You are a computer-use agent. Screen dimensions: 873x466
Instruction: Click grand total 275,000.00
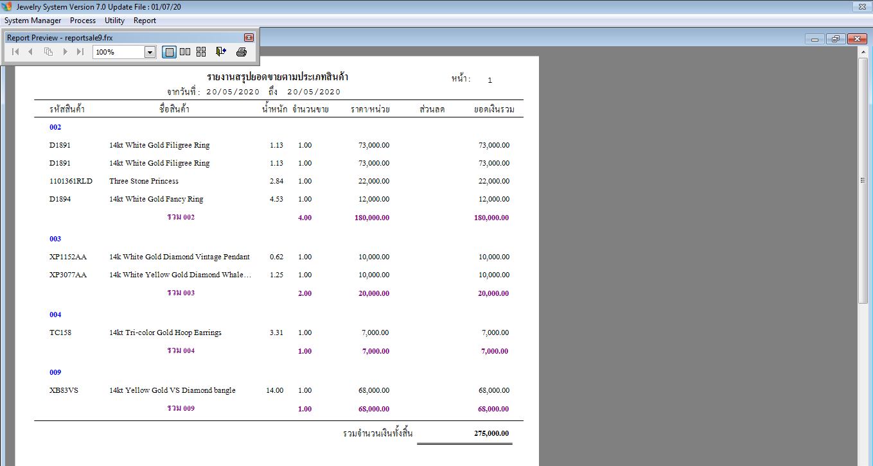491,433
